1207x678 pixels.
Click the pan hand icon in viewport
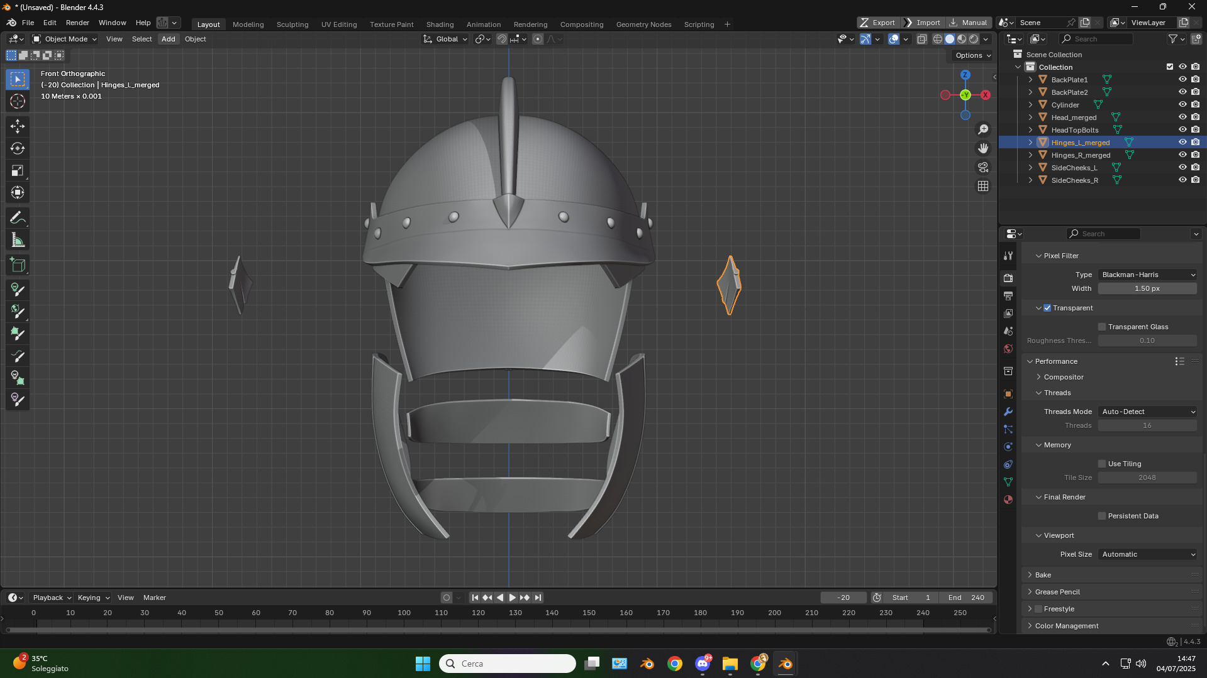tap(983, 148)
